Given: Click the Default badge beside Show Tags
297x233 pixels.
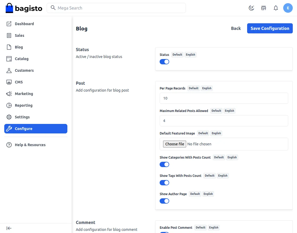Looking at the screenshot, I should tap(209, 176).
